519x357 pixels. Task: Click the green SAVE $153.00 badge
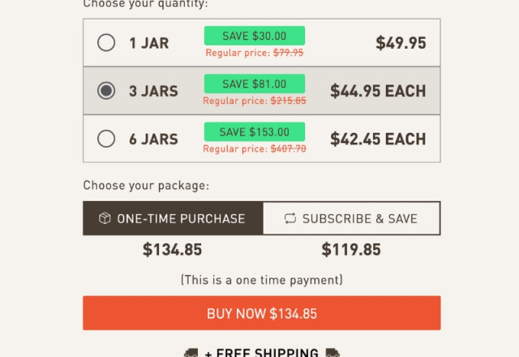(x=254, y=131)
